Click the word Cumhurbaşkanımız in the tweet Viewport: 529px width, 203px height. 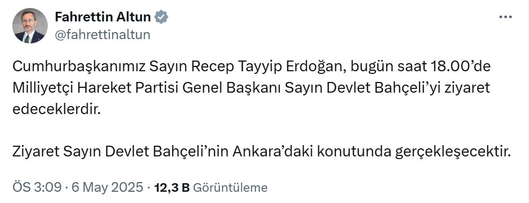[x=79, y=66]
